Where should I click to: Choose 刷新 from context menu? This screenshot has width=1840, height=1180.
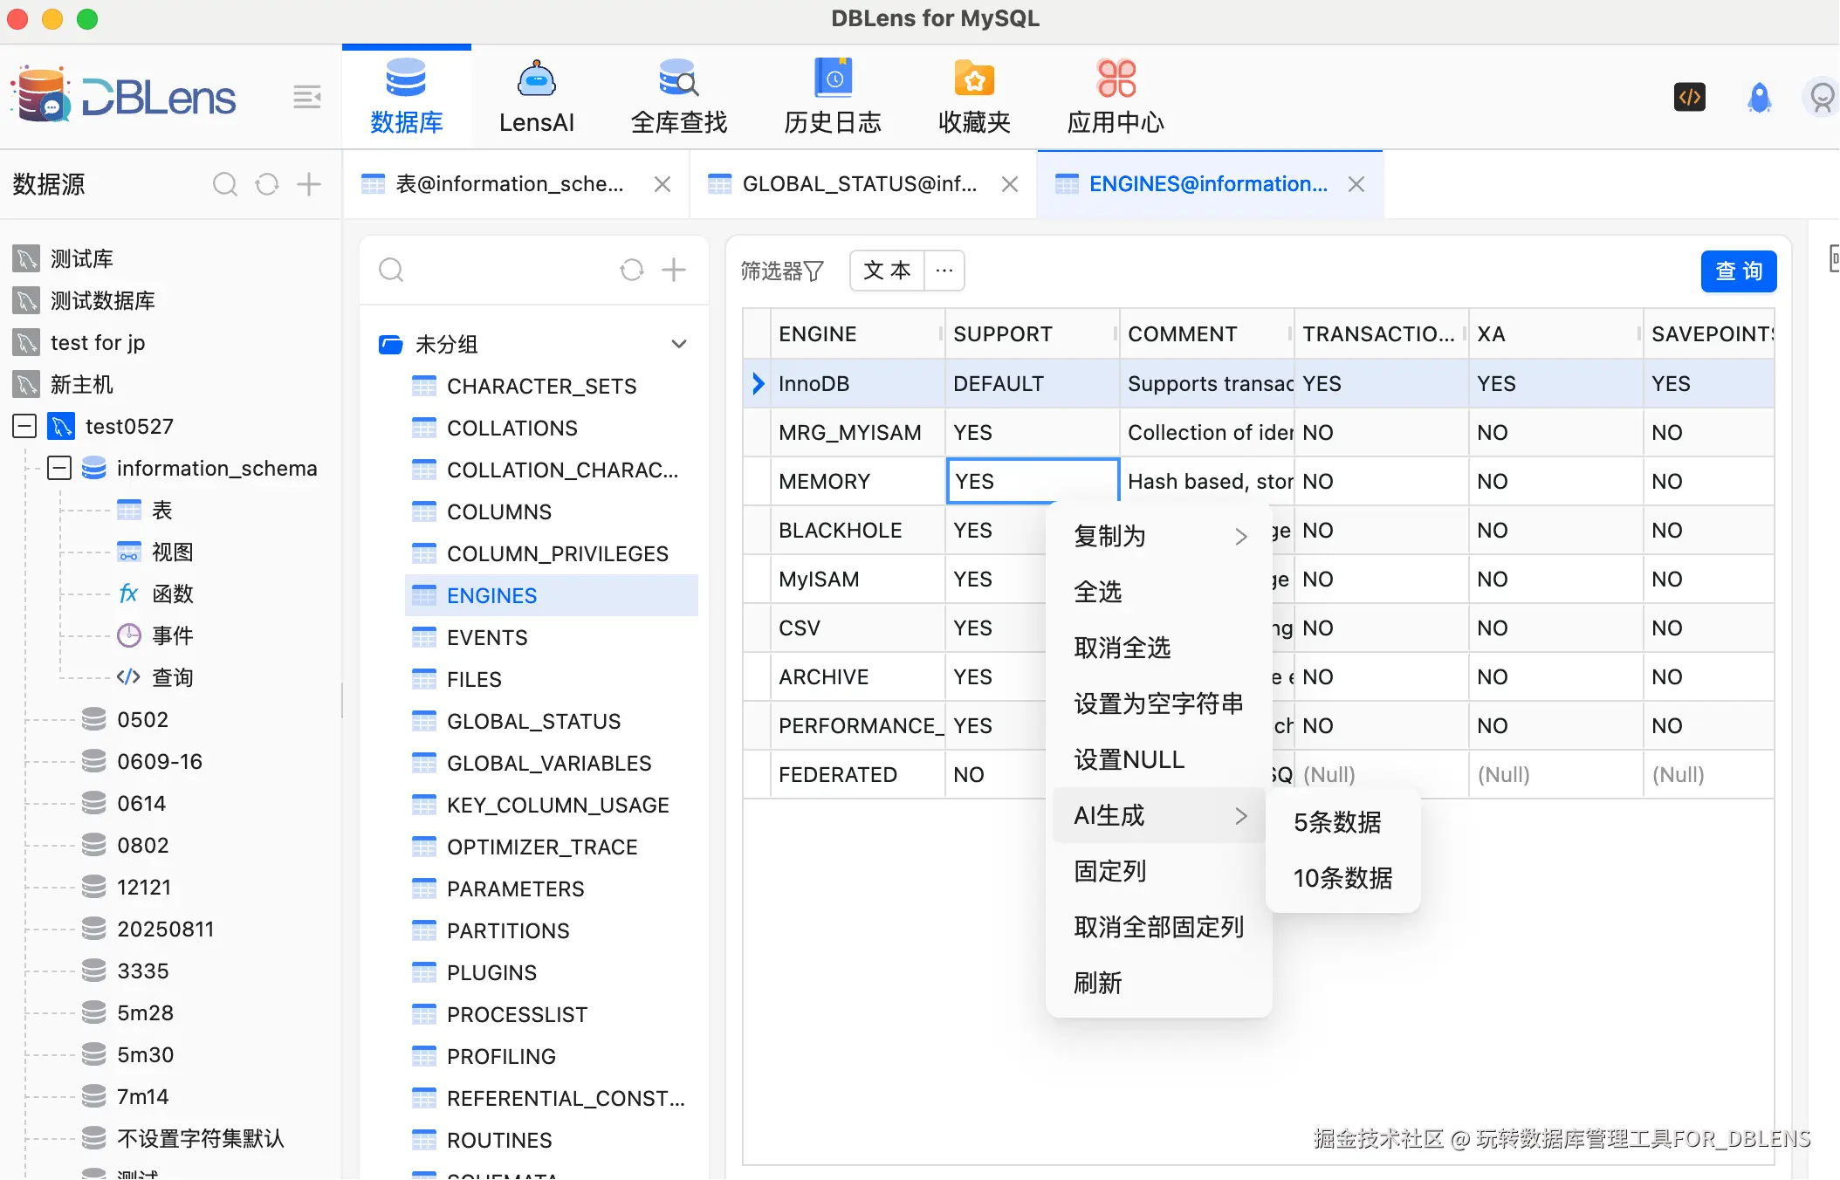click(1159, 983)
